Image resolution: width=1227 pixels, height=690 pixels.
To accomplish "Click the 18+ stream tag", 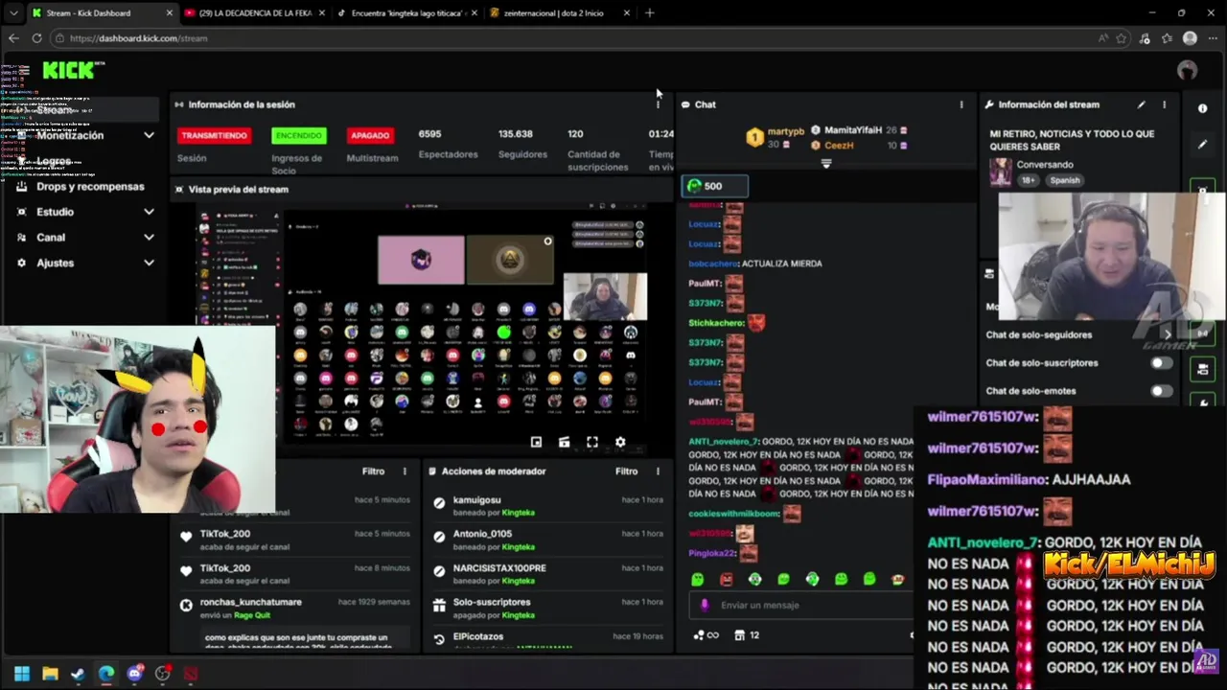I will pos(1029,180).
